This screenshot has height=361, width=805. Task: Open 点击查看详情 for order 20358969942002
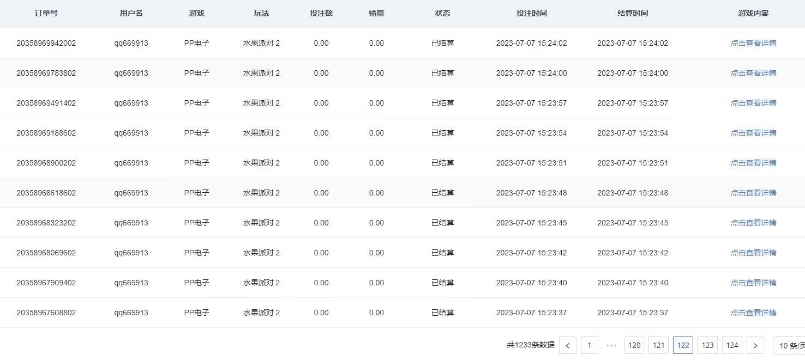[x=753, y=43]
